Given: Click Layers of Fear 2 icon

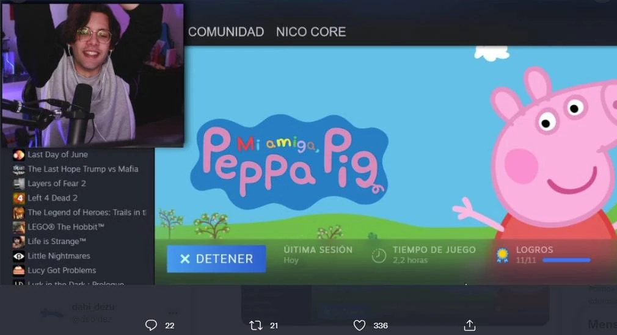Looking at the screenshot, I should [18, 184].
